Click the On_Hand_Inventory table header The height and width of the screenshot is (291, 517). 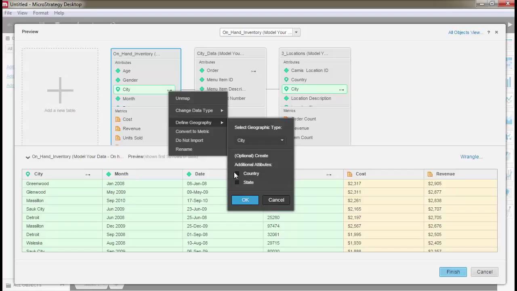pos(146,54)
